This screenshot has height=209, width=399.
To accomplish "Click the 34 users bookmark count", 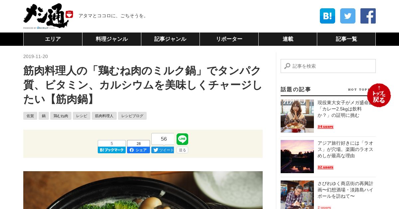I will click(x=326, y=127).
